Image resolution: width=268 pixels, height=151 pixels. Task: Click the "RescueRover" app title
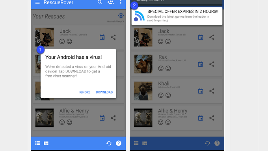click(58, 2)
